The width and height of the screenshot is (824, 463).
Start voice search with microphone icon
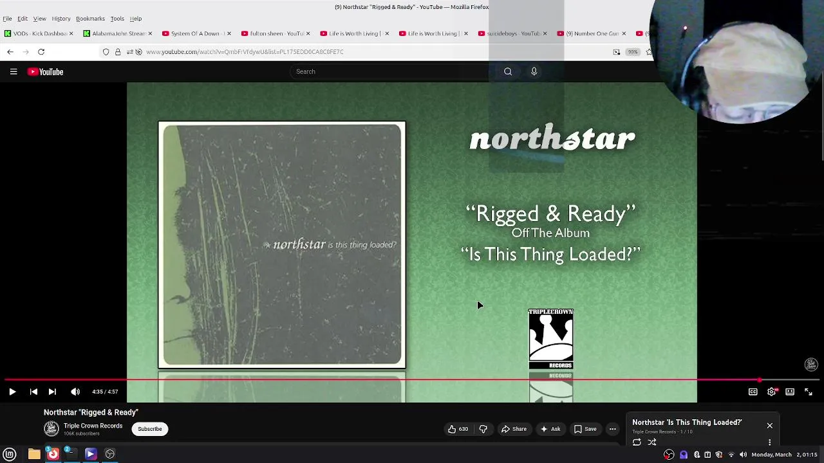(x=534, y=71)
